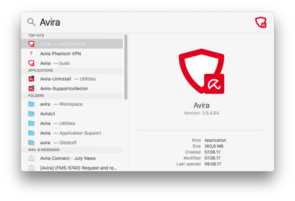Image resolution: width=295 pixels, height=201 pixels.
Task: Open the avira — Workspace folder result
Action: coord(72,104)
